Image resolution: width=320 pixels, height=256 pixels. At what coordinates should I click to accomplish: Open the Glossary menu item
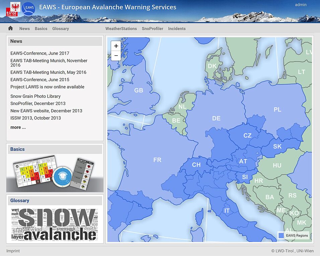(61, 28)
